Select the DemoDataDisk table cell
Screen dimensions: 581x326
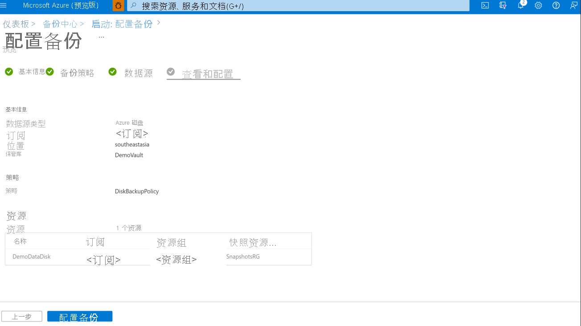(32, 257)
